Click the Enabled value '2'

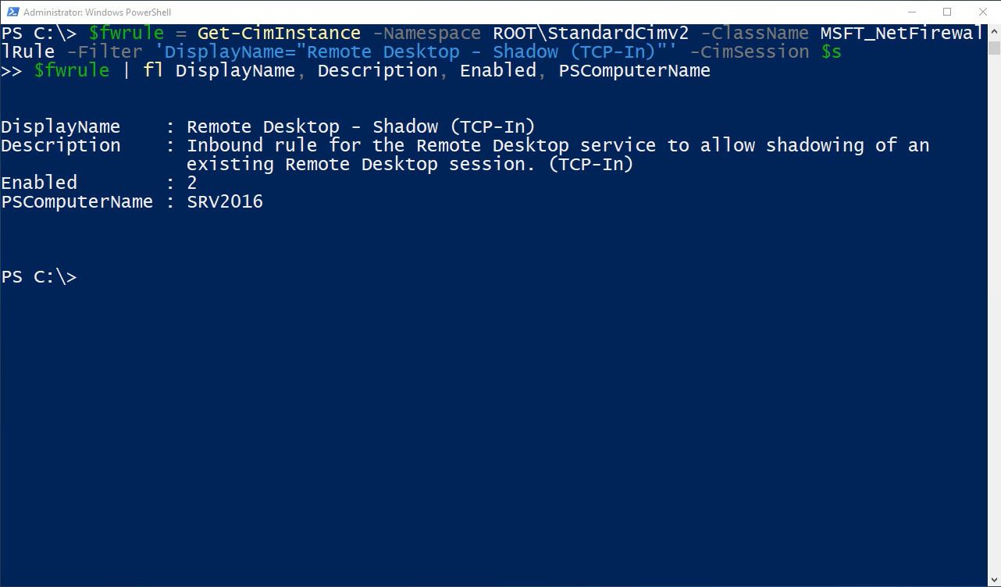coord(192,183)
